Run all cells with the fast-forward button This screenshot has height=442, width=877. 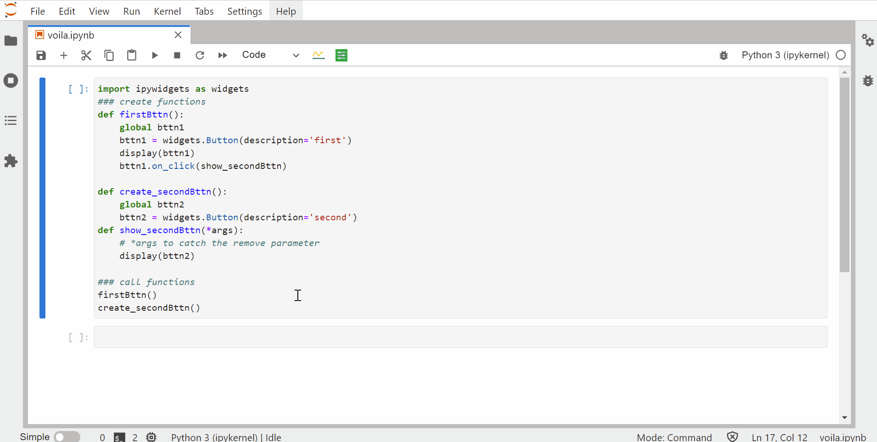[x=223, y=55]
